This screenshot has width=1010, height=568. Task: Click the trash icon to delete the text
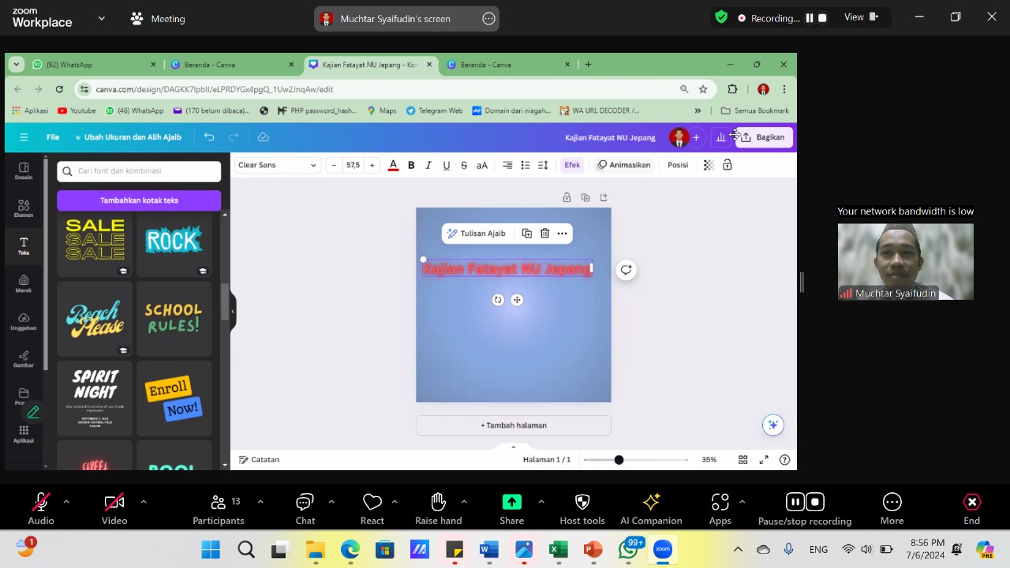tap(544, 234)
